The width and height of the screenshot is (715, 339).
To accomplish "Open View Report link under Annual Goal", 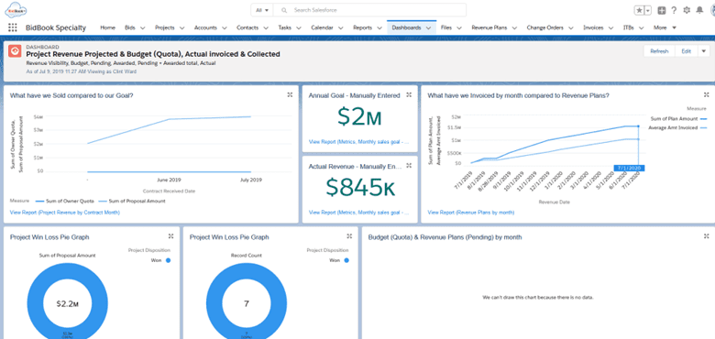I will pos(358,142).
